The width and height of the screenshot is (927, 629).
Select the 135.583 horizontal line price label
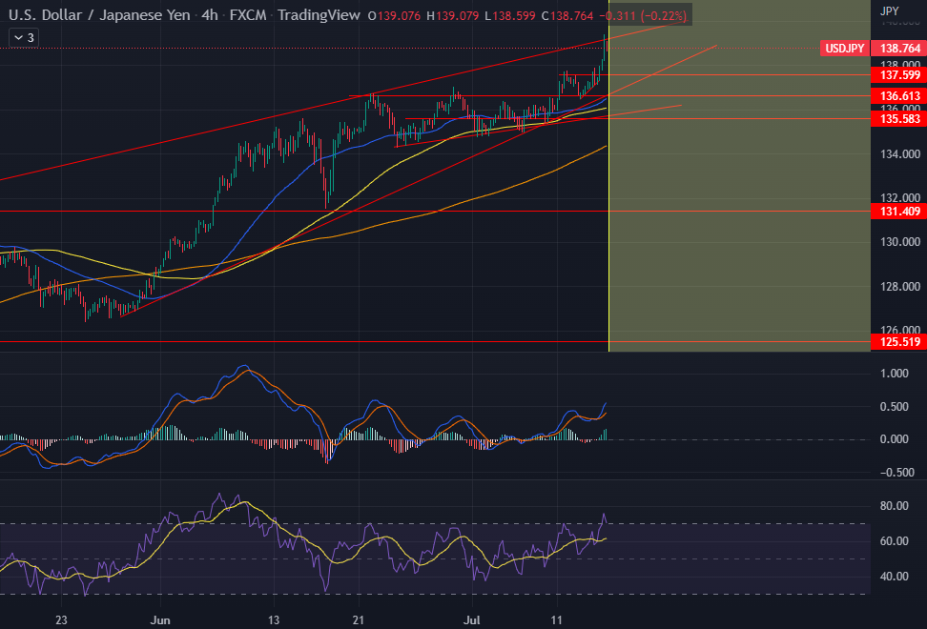pos(899,119)
